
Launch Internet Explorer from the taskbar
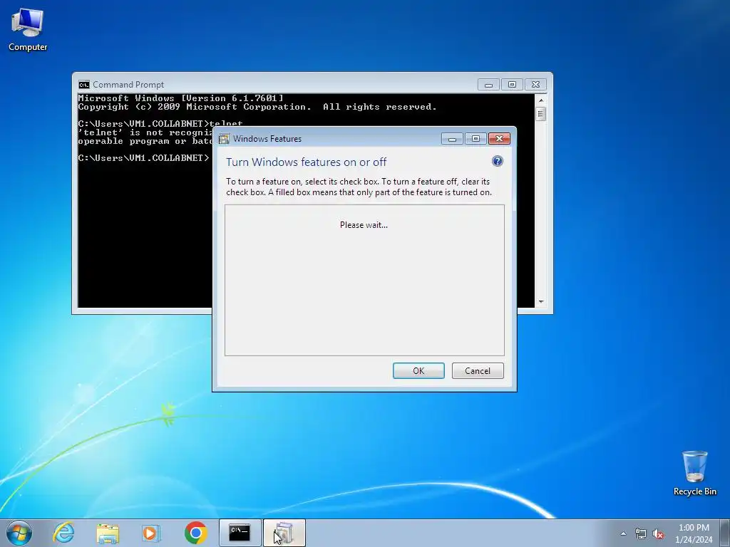(x=63, y=533)
